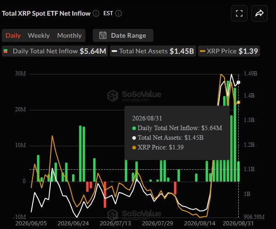Click the 1.2B right axis label
Image resolution: width=276 pixels, height=229 pixels.
click(x=249, y=145)
